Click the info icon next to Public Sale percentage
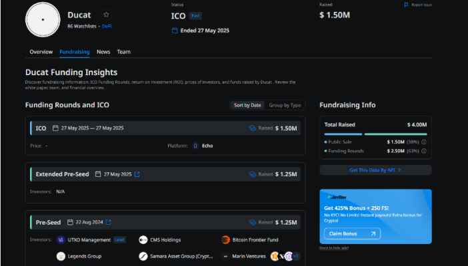The height and width of the screenshot is (266, 468). coord(424,142)
